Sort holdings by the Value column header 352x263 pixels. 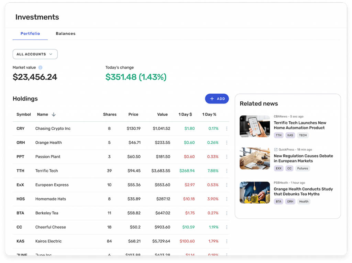coord(162,114)
